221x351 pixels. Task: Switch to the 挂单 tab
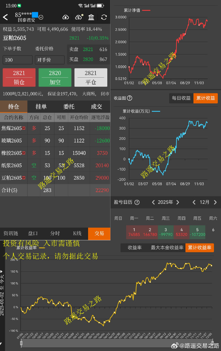(x=41, y=107)
